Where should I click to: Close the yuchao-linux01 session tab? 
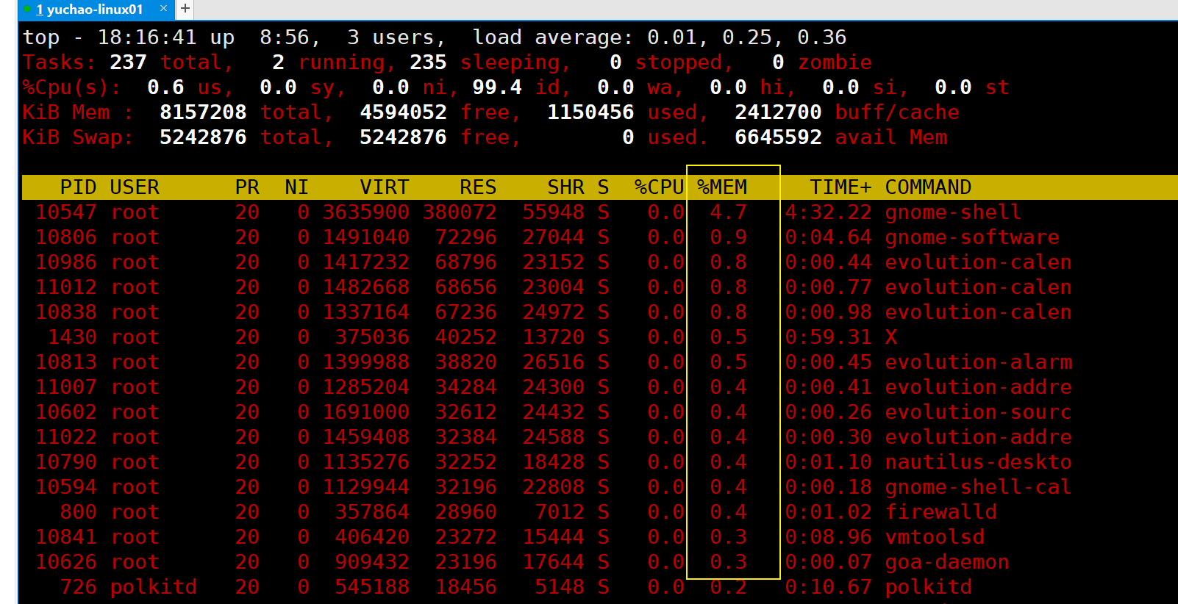tap(163, 9)
